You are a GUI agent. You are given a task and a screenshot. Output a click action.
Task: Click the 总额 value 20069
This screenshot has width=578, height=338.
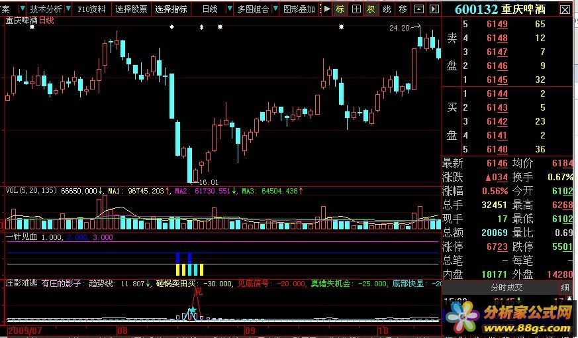[x=495, y=233]
